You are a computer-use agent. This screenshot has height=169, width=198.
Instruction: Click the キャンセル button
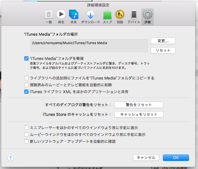point(146,158)
